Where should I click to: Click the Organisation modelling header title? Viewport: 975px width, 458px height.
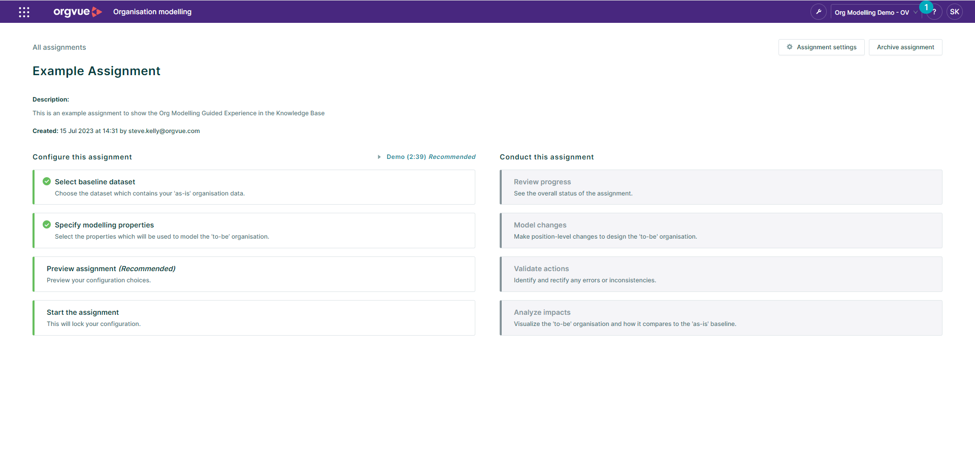click(x=152, y=12)
